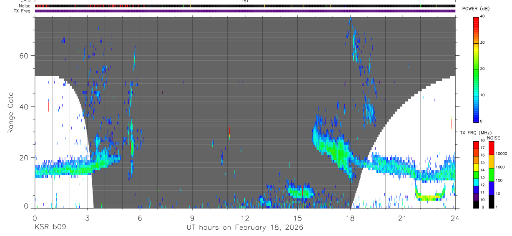The image size is (512, 236).
Task: Click the yellow swatch in TX FRQ legend
Action: [x=476, y=167]
